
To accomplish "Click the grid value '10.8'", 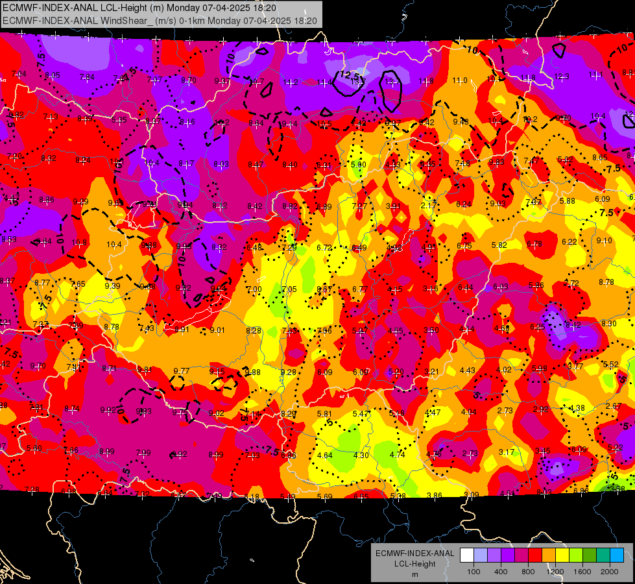I will pos(79,243).
